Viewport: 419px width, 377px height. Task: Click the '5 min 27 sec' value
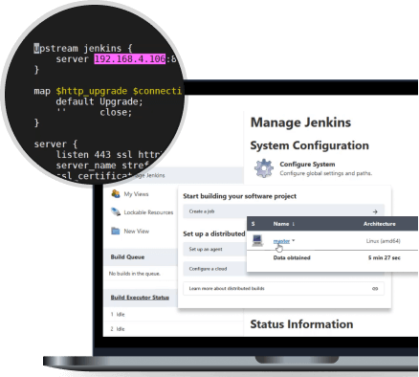[385, 257]
